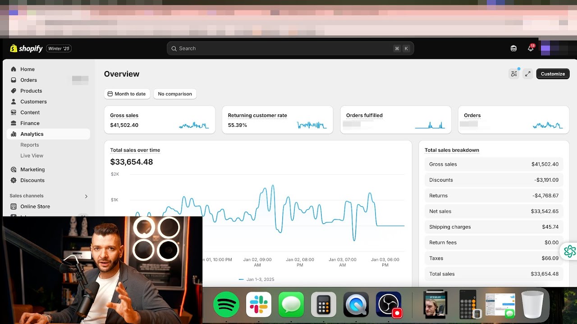This screenshot has height=324, width=577.
Task: Click the Online Store storefront icon
Action: coord(14,207)
